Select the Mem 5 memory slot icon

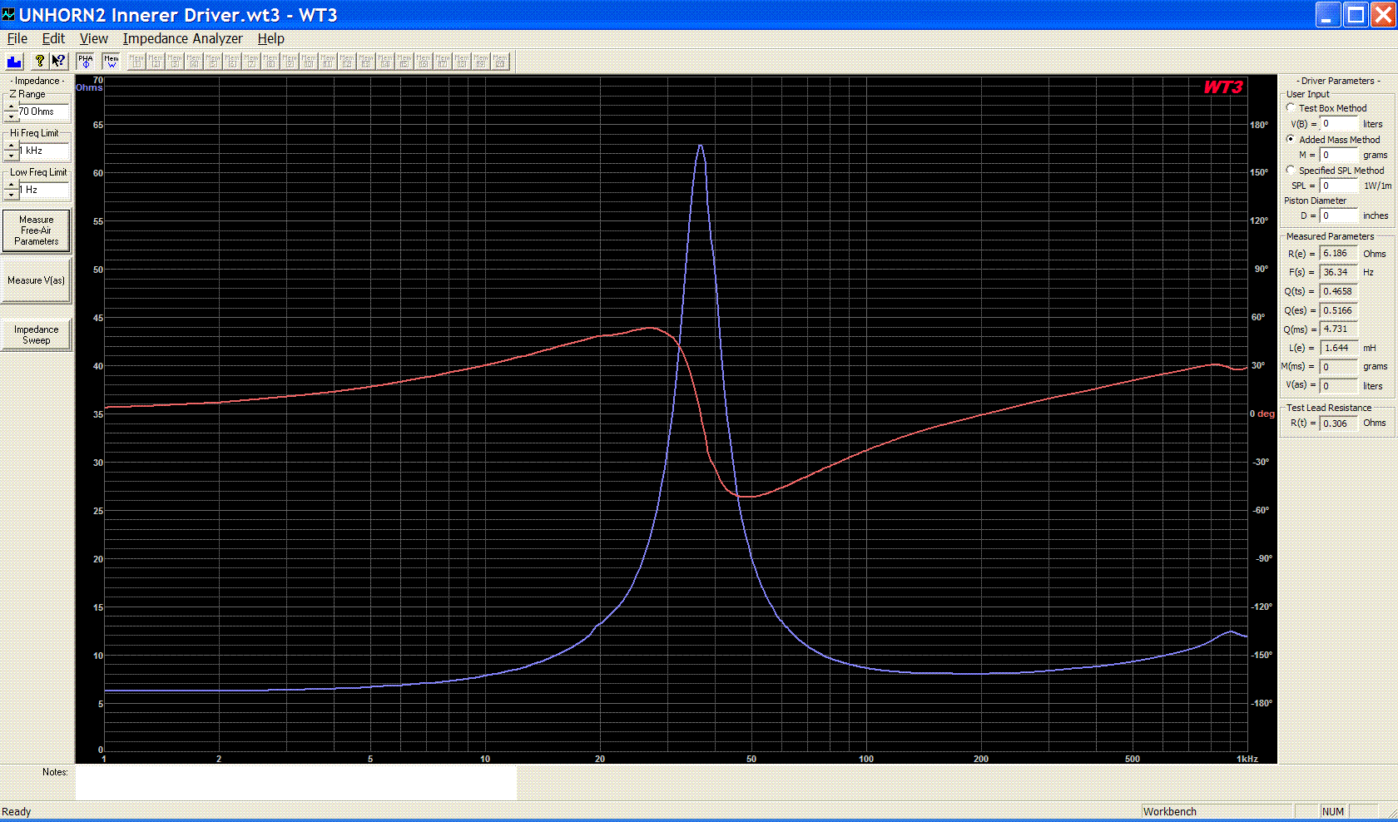[x=213, y=61]
